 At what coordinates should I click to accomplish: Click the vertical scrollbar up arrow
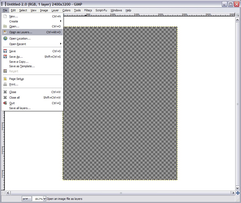click(238, 20)
